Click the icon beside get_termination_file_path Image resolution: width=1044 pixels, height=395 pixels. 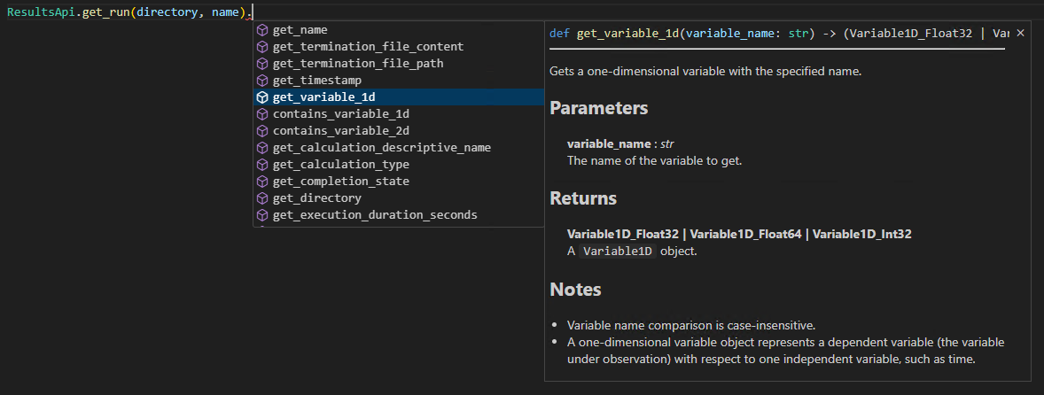click(x=262, y=64)
